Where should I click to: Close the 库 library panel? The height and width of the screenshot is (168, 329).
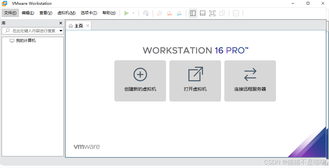61,23
